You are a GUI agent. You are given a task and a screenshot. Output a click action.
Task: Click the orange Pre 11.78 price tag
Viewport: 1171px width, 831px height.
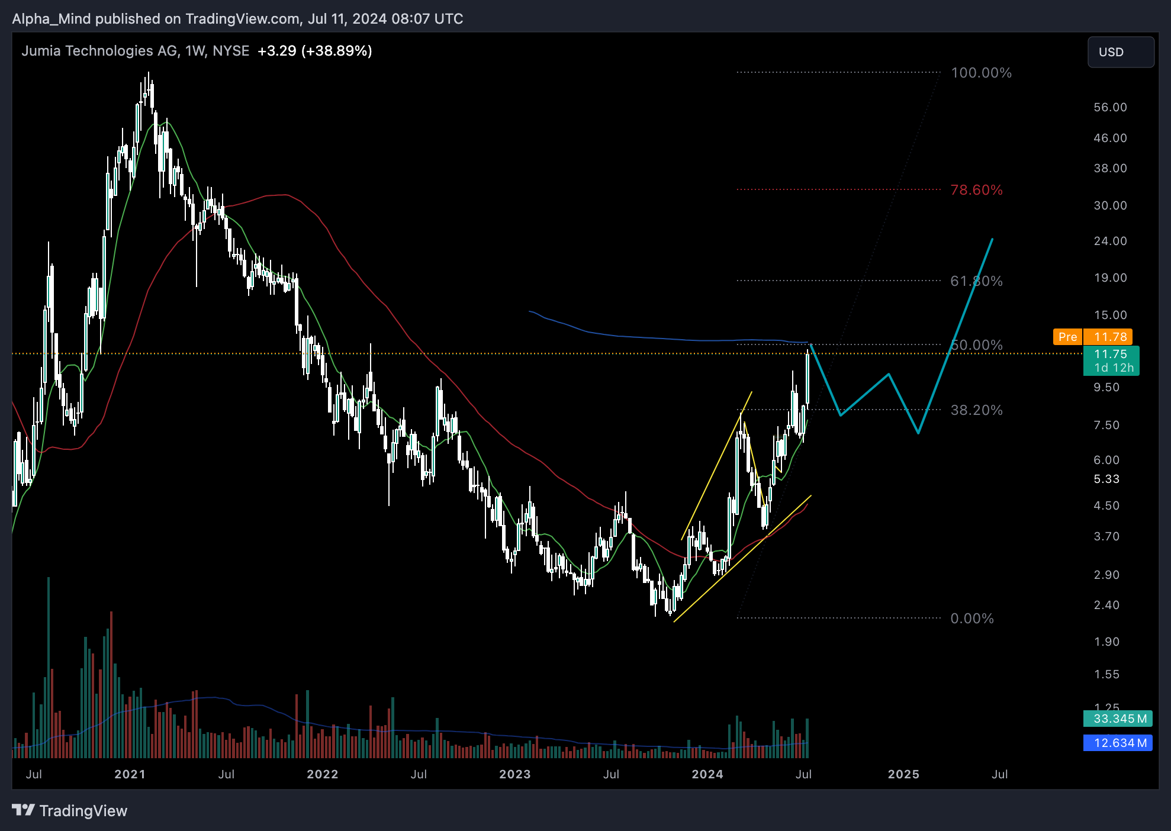coord(1092,337)
